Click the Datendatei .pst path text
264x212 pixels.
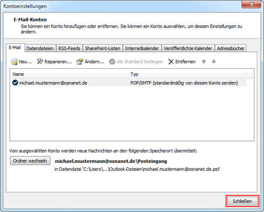(x=137, y=169)
